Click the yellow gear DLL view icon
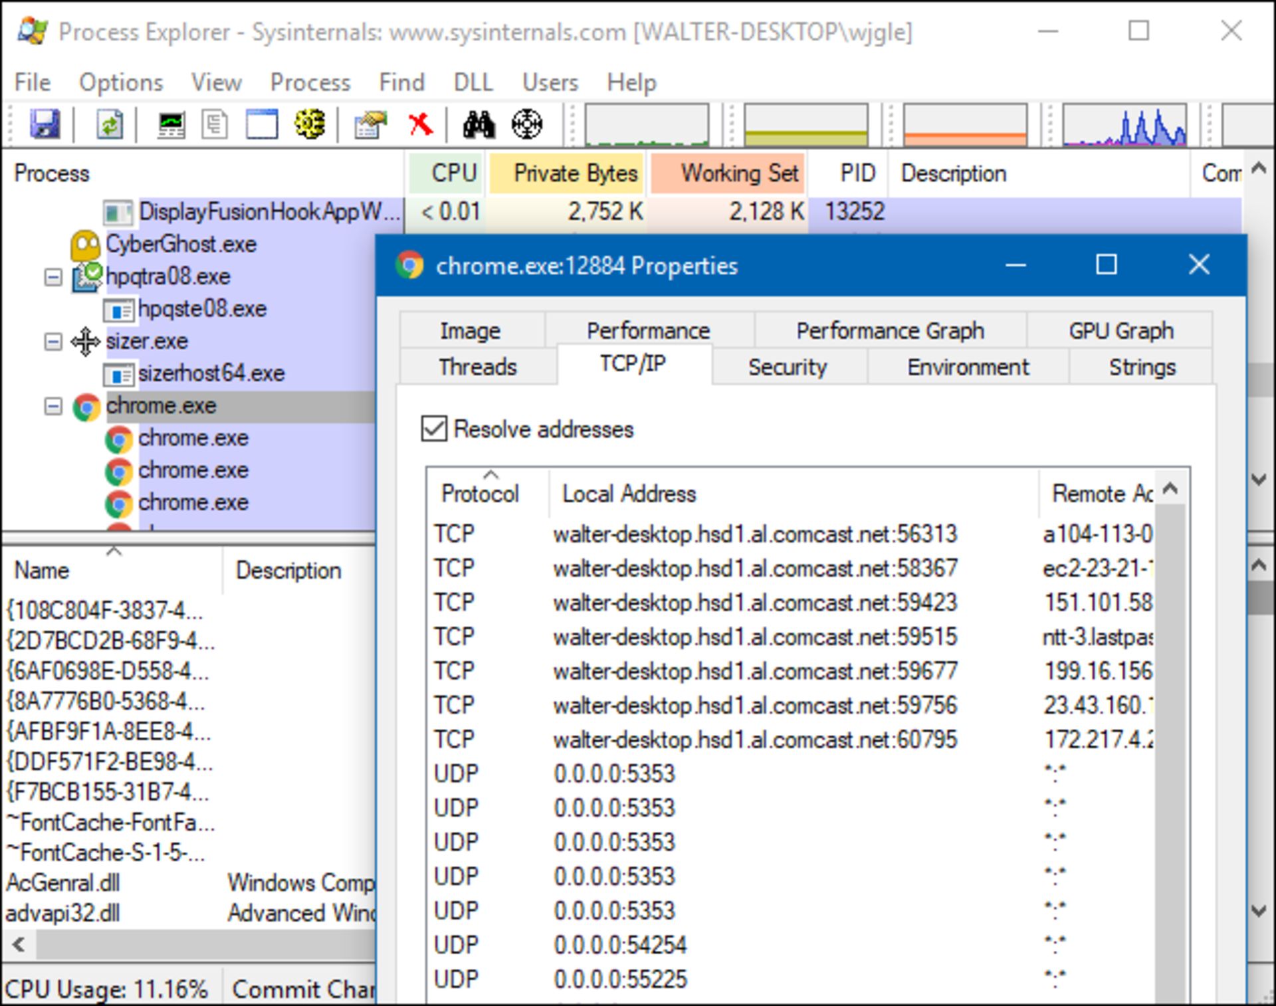Screen dimensions: 1276x1006 309,124
